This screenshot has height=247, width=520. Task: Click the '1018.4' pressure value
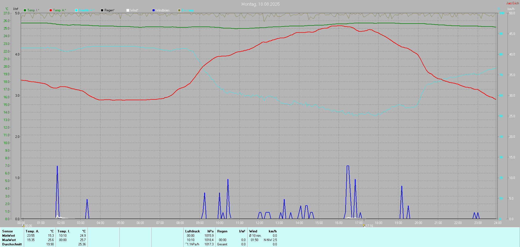(x=209, y=240)
